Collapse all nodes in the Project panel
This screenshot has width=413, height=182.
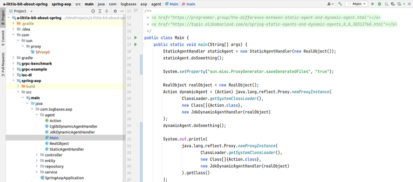(107, 11)
